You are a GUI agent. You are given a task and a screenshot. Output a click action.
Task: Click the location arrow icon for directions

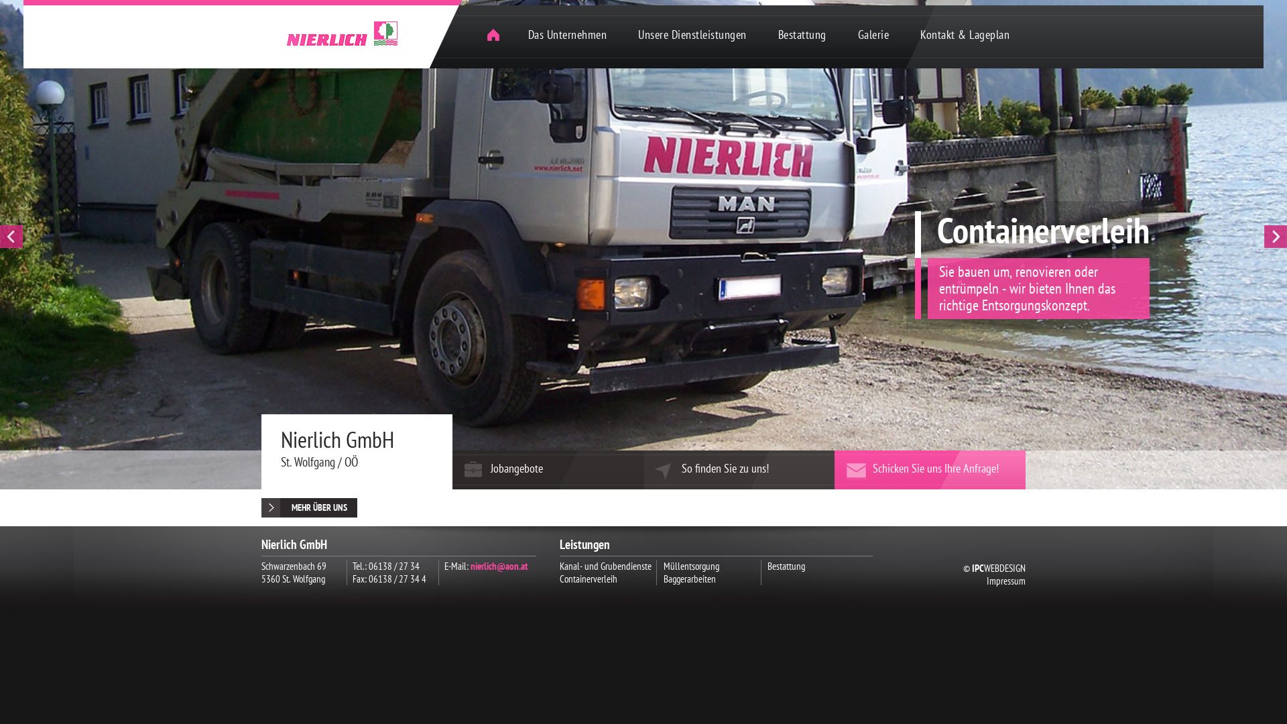click(663, 471)
